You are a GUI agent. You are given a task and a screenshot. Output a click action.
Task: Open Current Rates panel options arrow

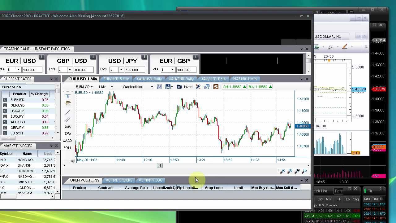click(x=51, y=79)
